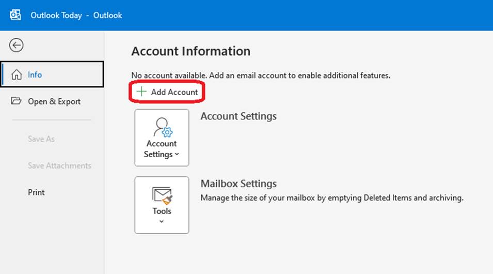Viewport: 493px width, 274px height.
Task: Choose Save As in sidebar
Action: pyautogui.click(x=41, y=139)
